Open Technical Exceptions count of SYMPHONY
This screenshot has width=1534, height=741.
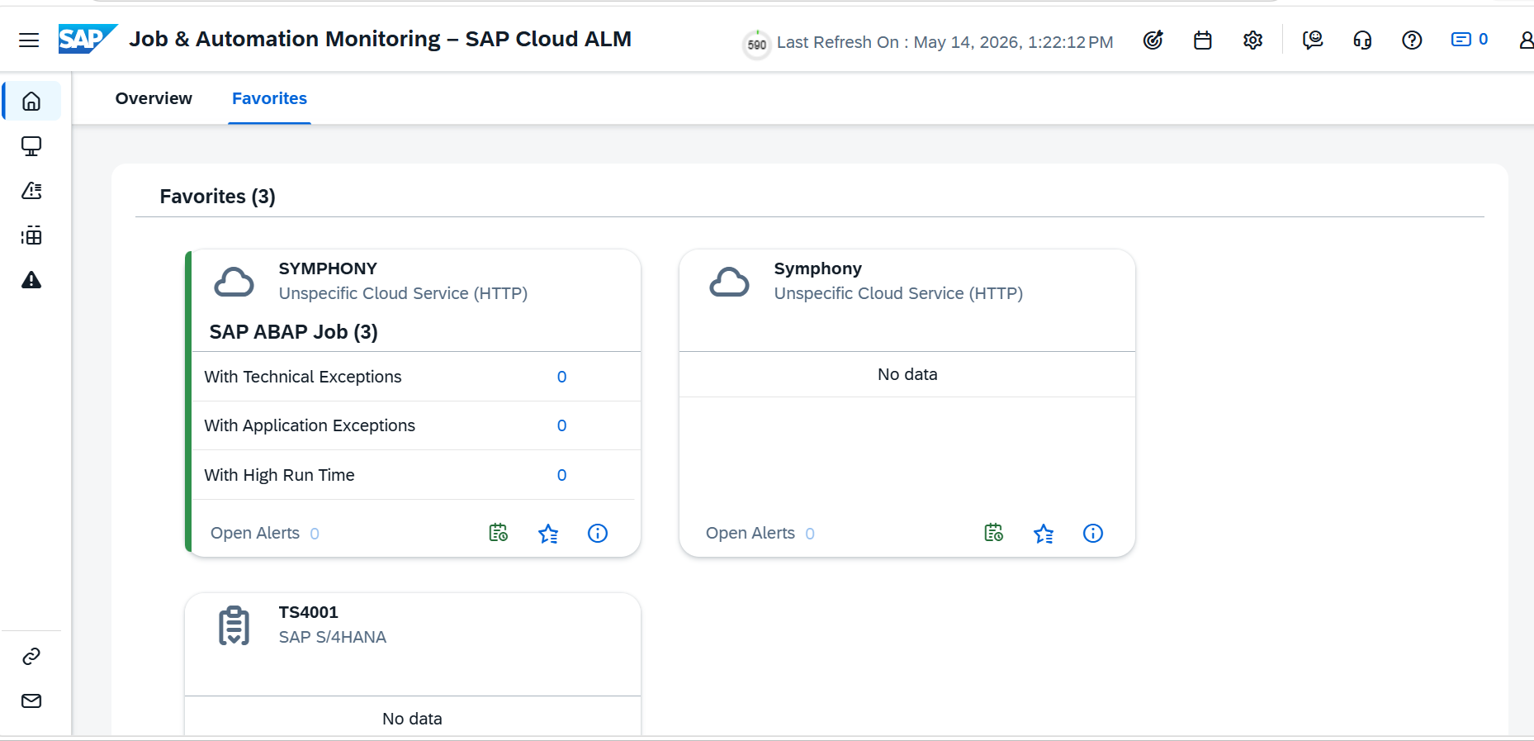[561, 377]
